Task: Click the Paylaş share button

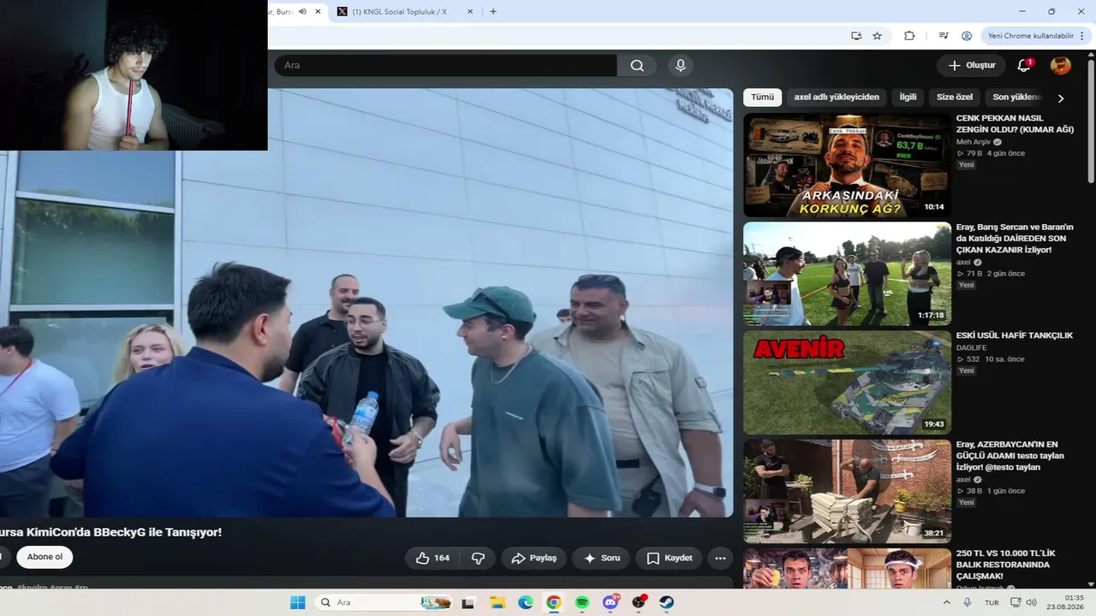Action: [533, 558]
